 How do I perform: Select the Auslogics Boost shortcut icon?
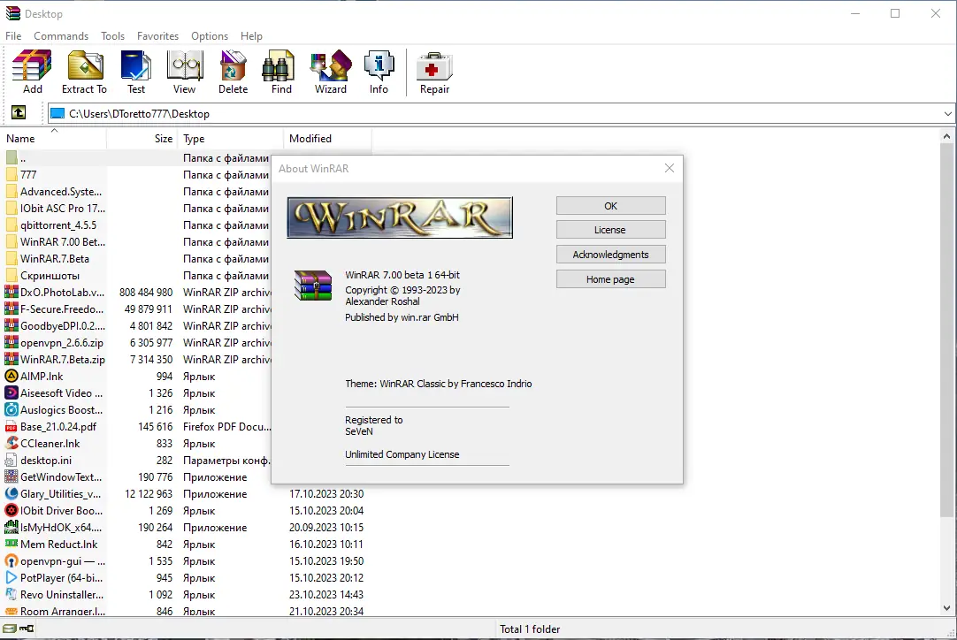[11, 410]
